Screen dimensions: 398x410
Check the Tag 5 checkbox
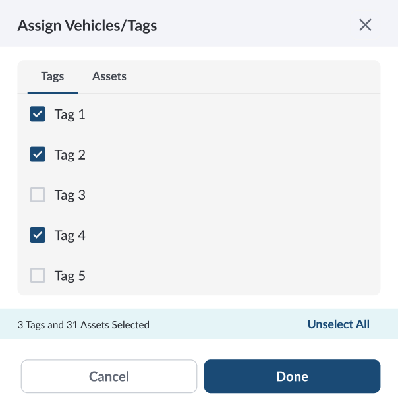click(x=38, y=276)
